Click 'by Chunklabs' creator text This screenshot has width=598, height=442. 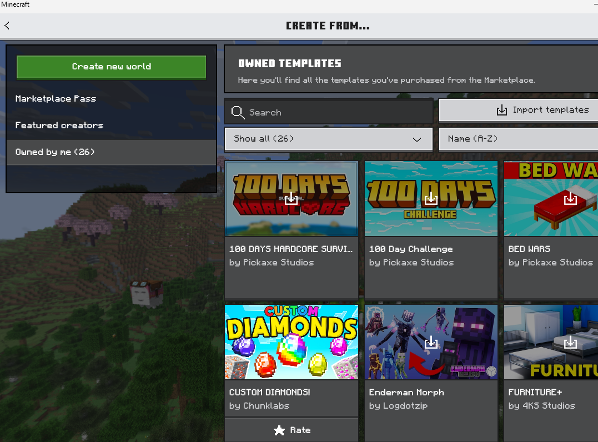pyautogui.click(x=259, y=406)
